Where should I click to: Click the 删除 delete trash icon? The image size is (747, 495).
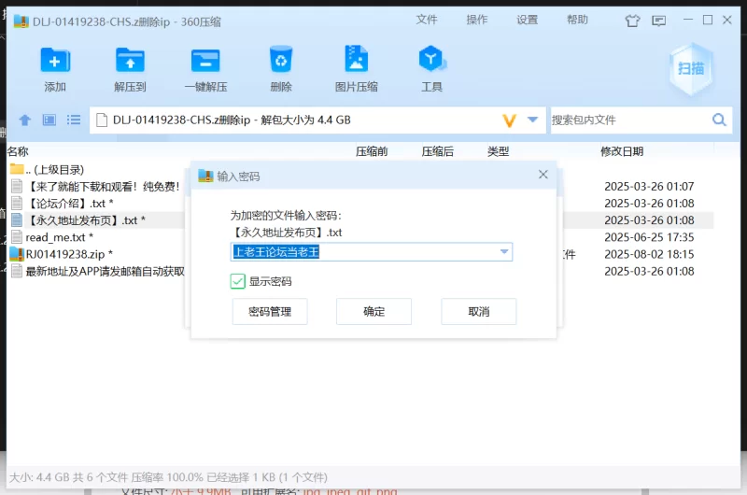tap(281, 59)
